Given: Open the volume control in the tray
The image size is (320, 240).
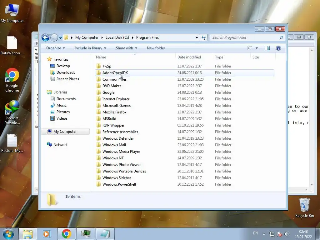Looking at the screenshot, I should tap(287, 234).
